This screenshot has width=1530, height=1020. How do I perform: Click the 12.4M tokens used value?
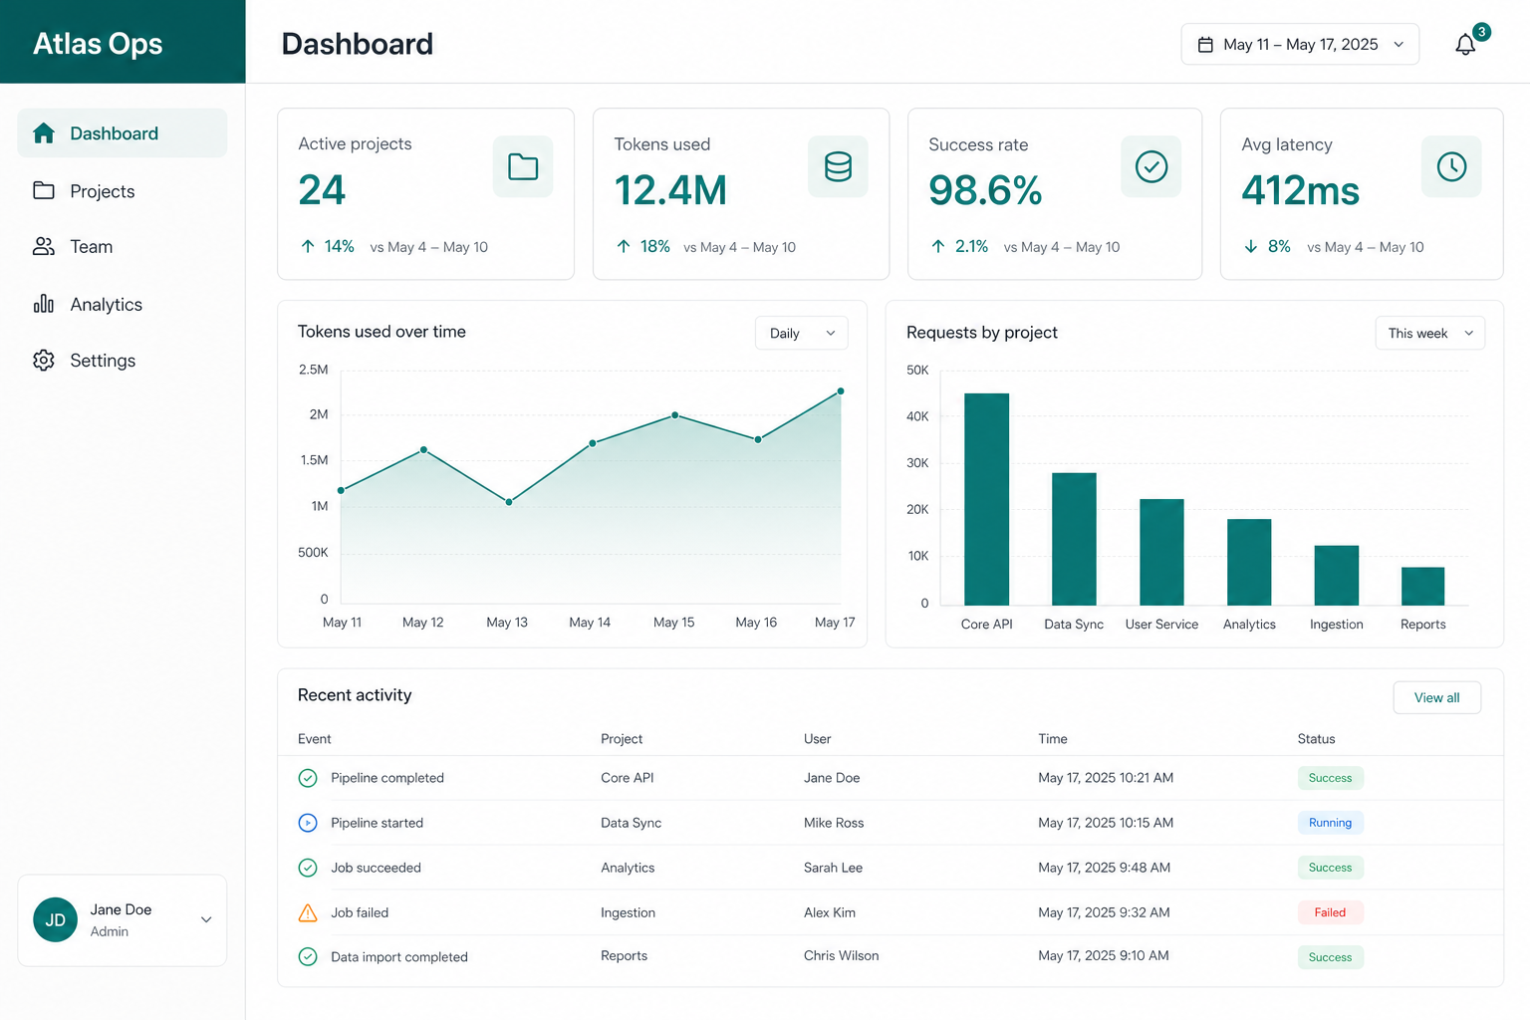(x=670, y=190)
